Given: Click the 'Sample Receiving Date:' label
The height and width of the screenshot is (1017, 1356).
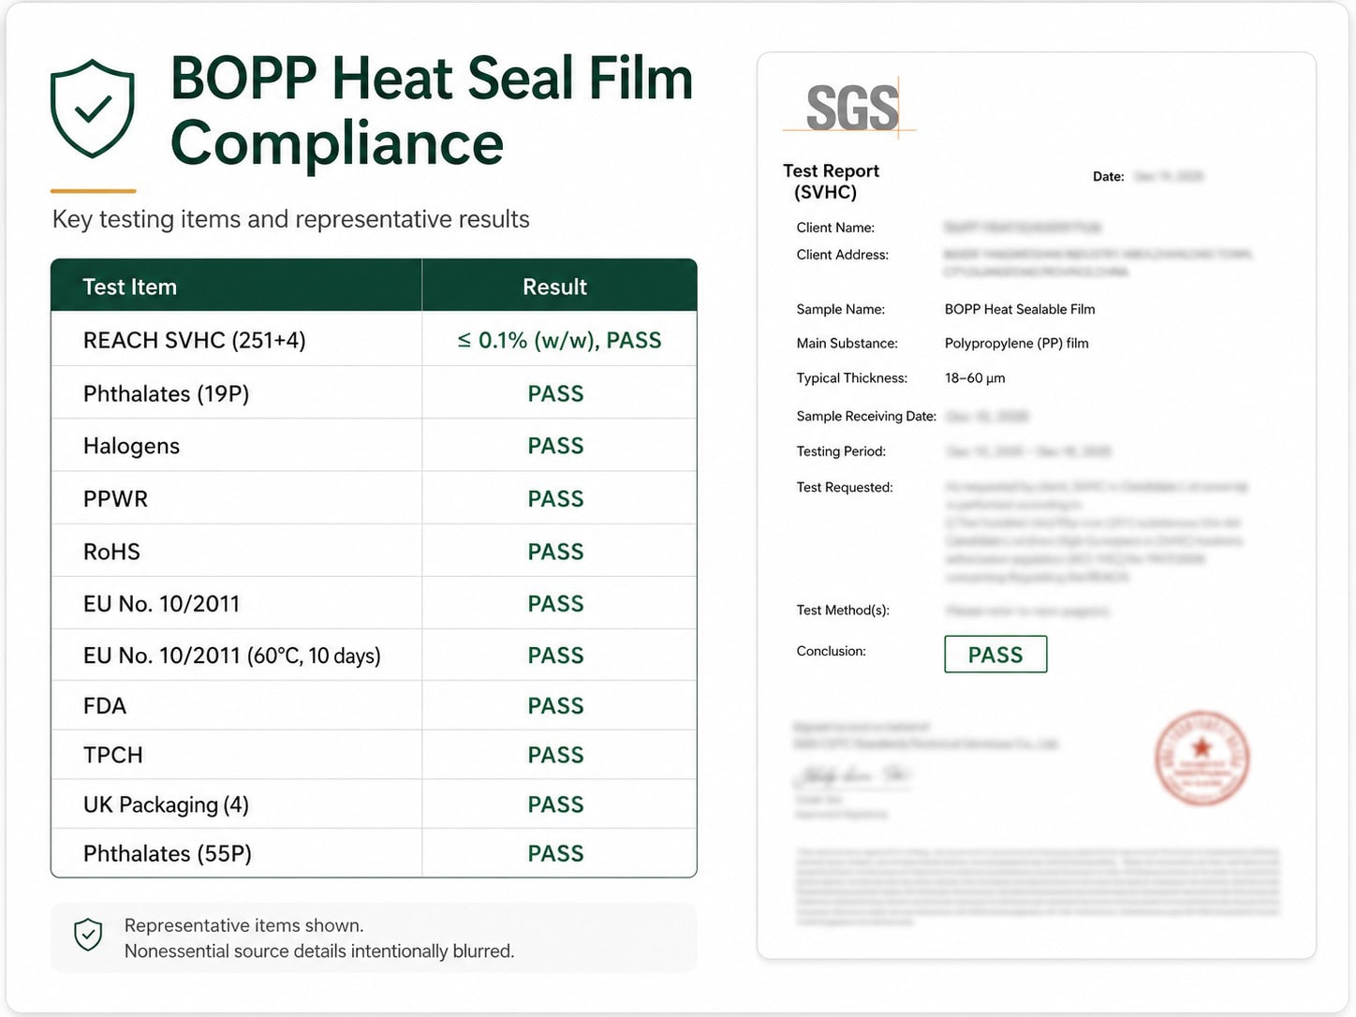Looking at the screenshot, I should [866, 417].
